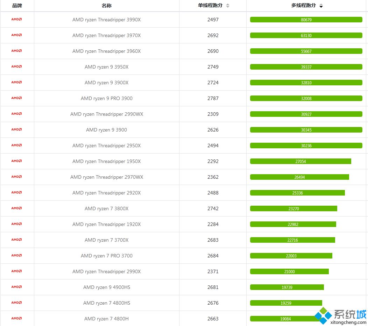The image size is (368, 326).
Task: Open AMD ryzen 9 3900X entry
Action: [x=106, y=83]
